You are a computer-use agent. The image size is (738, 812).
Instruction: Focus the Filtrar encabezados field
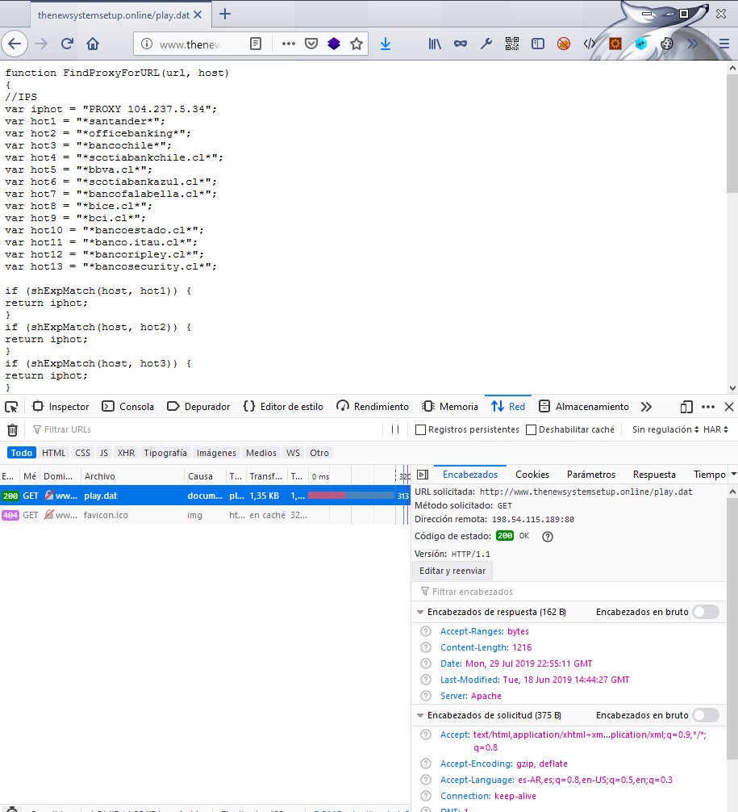(x=569, y=592)
